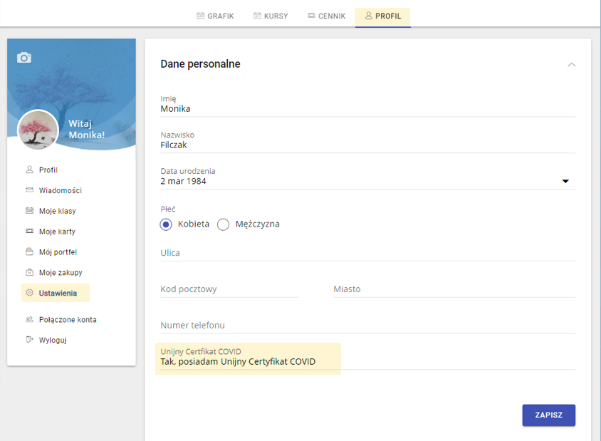The image size is (601, 441).
Task: Click the ticket icon next to CENNIK
Action: (312, 16)
